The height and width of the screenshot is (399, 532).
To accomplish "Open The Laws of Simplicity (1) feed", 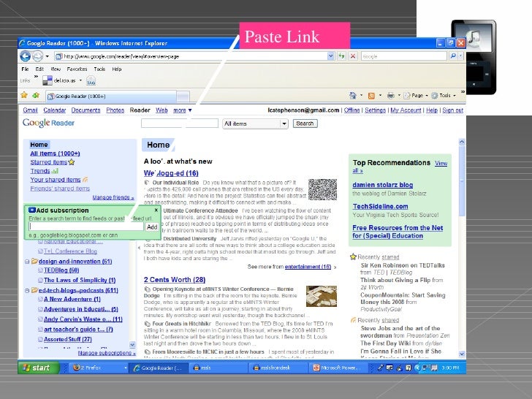I will coord(80,281).
